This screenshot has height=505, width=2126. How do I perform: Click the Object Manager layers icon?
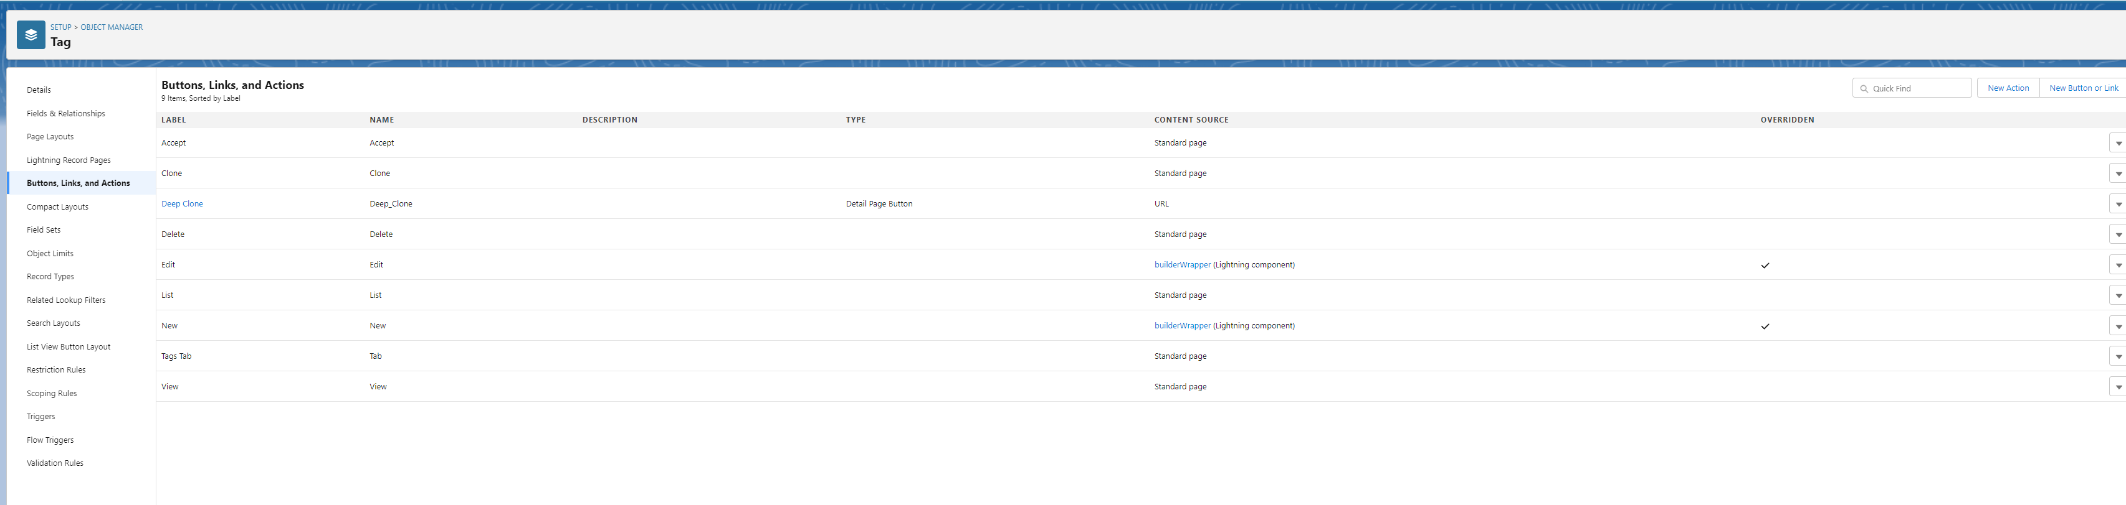[x=31, y=35]
